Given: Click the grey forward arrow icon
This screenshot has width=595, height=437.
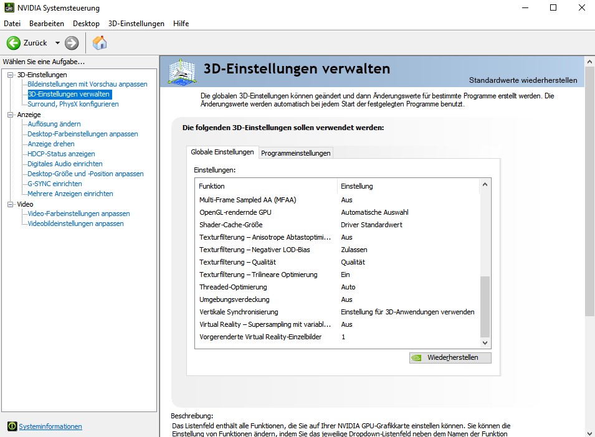Looking at the screenshot, I should (72, 43).
